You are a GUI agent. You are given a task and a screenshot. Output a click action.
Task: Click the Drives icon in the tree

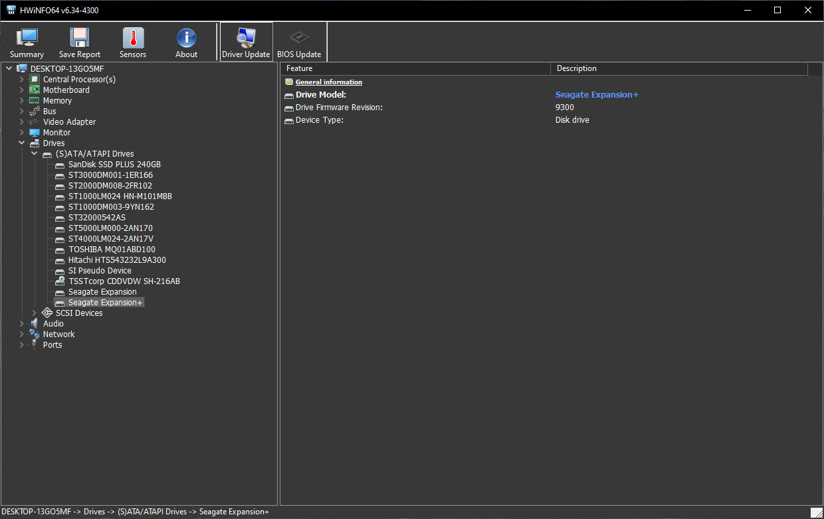[x=35, y=143]
